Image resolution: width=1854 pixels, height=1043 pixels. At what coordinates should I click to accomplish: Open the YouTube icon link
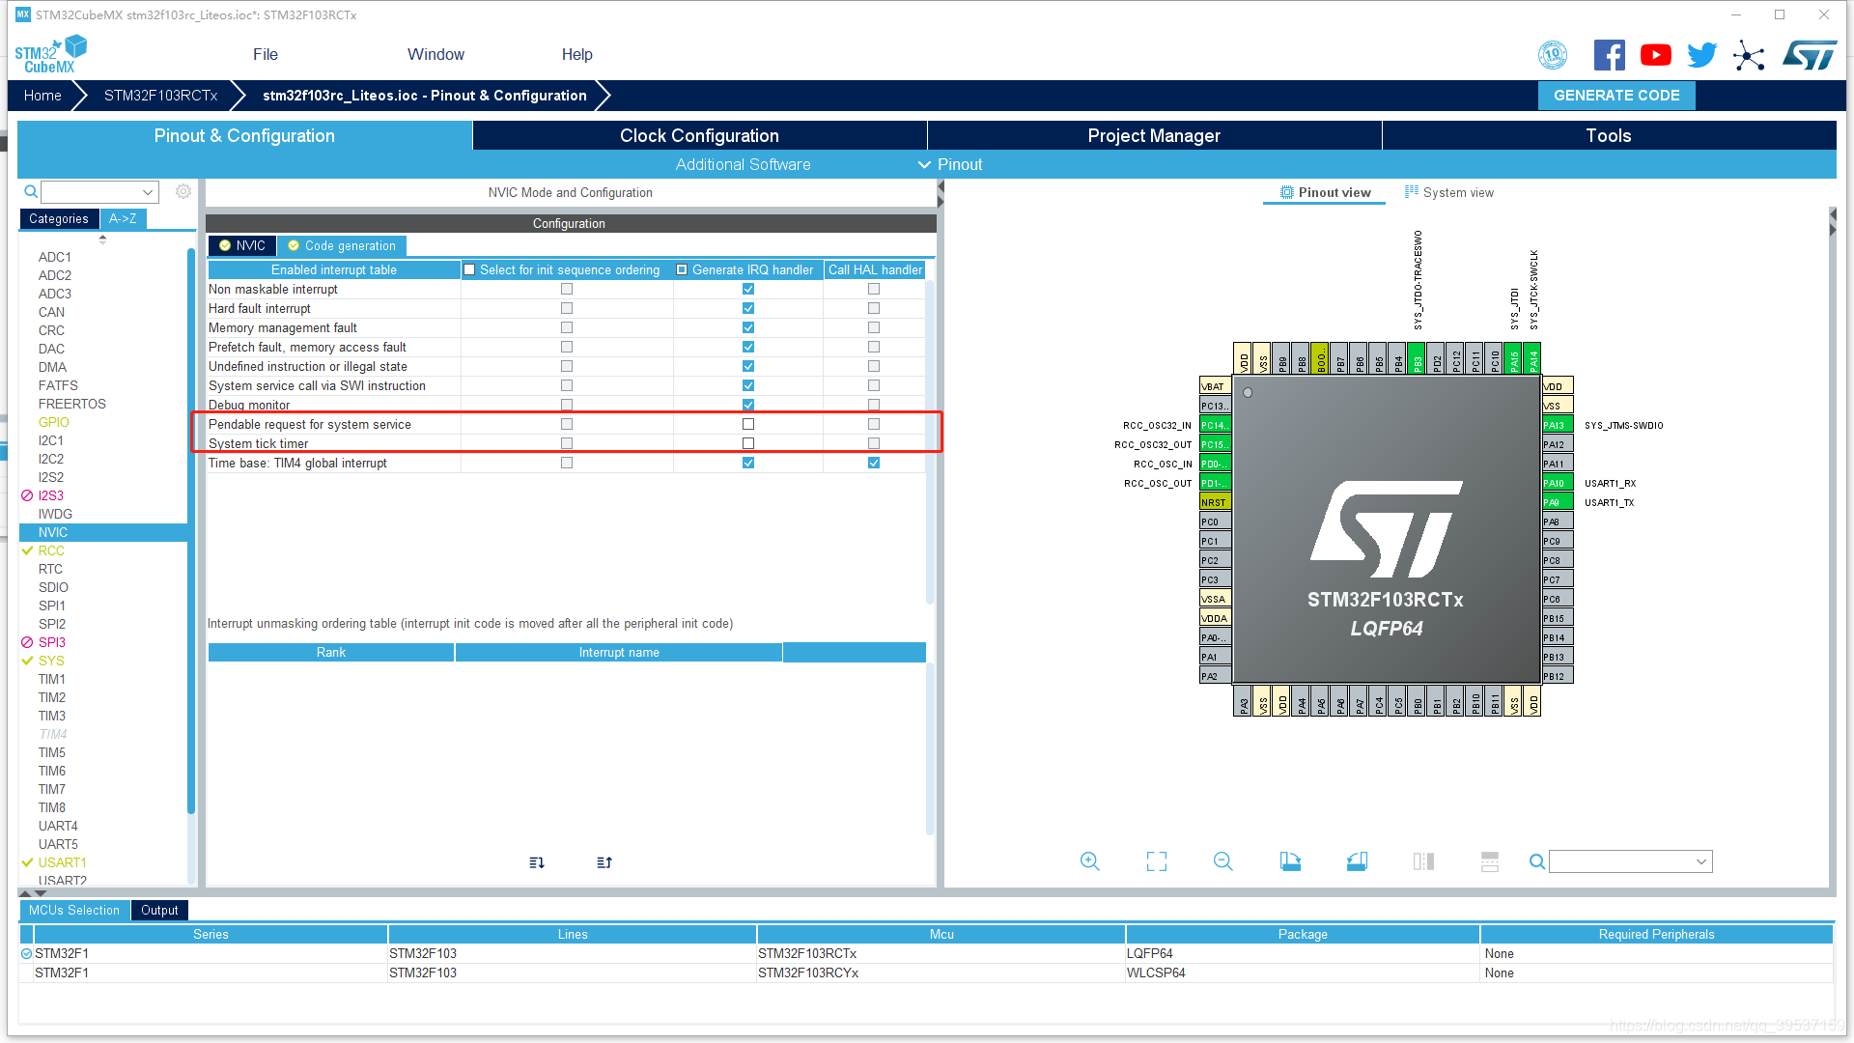point(1655,55)
